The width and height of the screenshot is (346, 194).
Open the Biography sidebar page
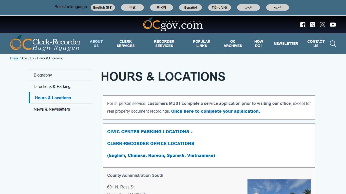click(43, 75)
